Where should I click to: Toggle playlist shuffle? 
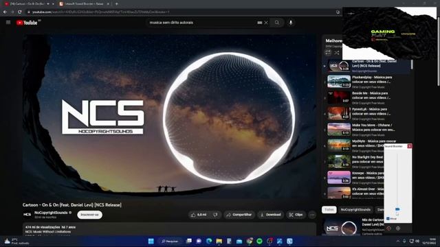pyautogui.click(x=337, y=53)
